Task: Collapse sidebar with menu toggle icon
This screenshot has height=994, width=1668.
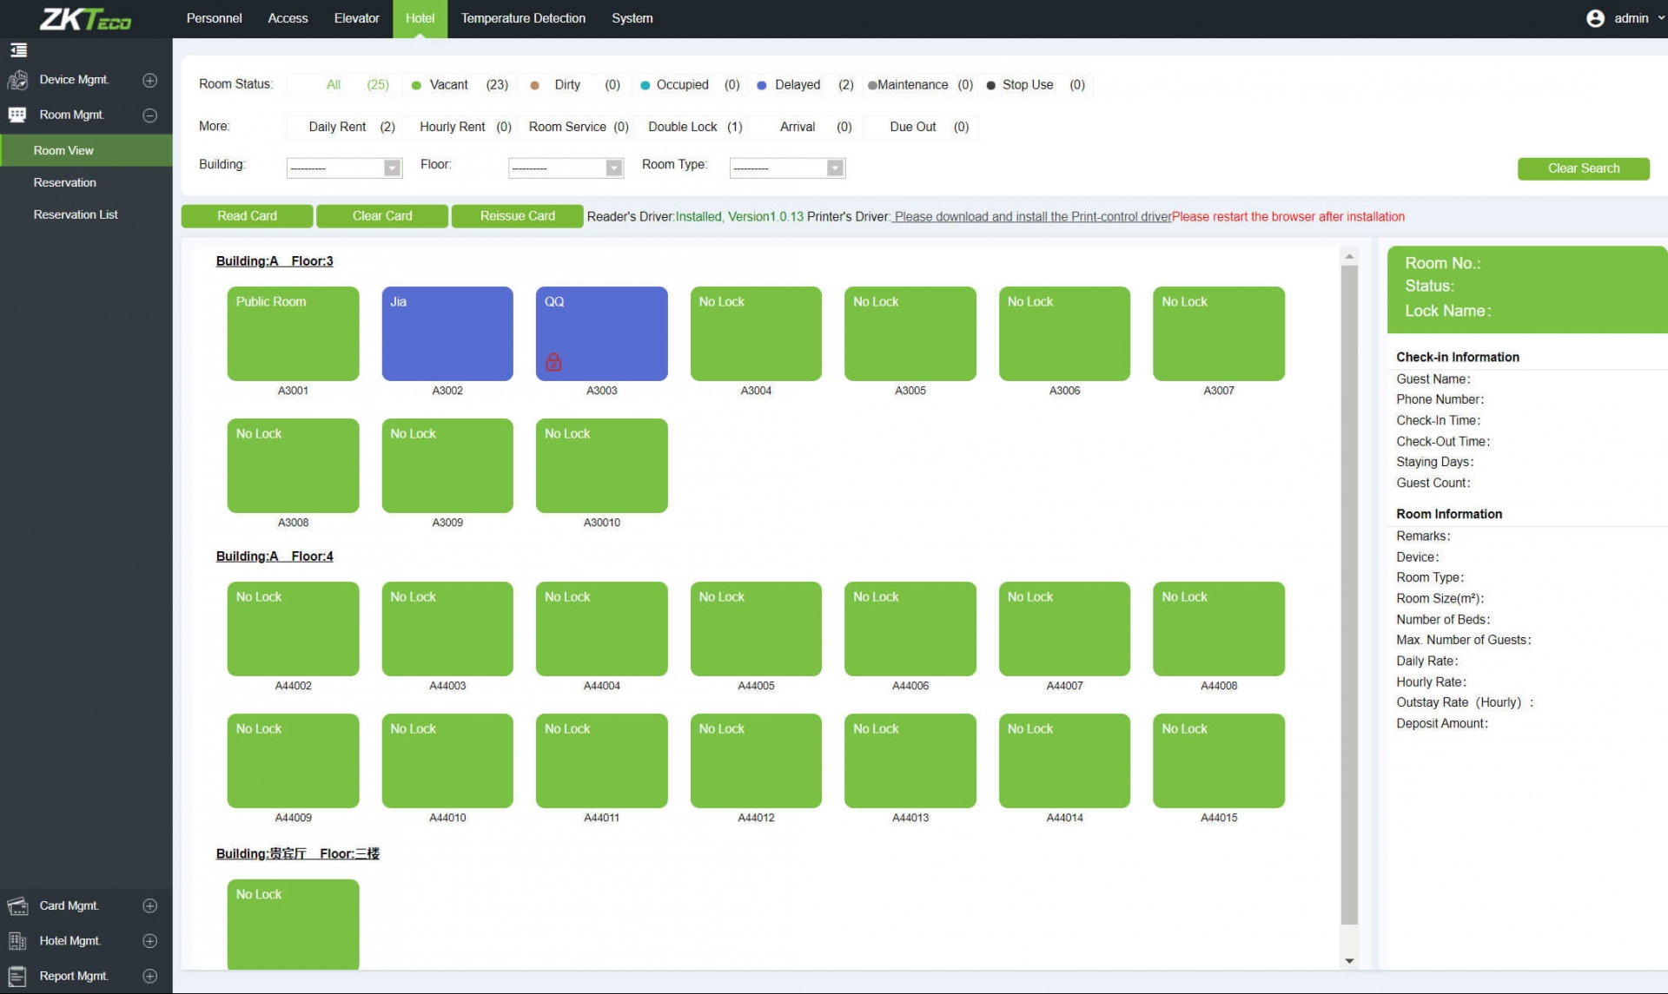Action: (x=18, y=50)
